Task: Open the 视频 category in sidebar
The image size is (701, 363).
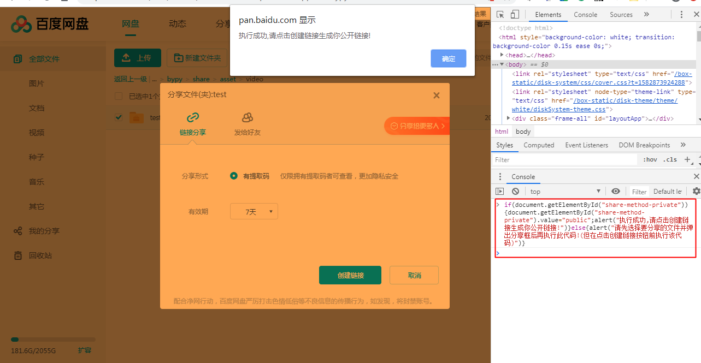Action: pos(37,133)
